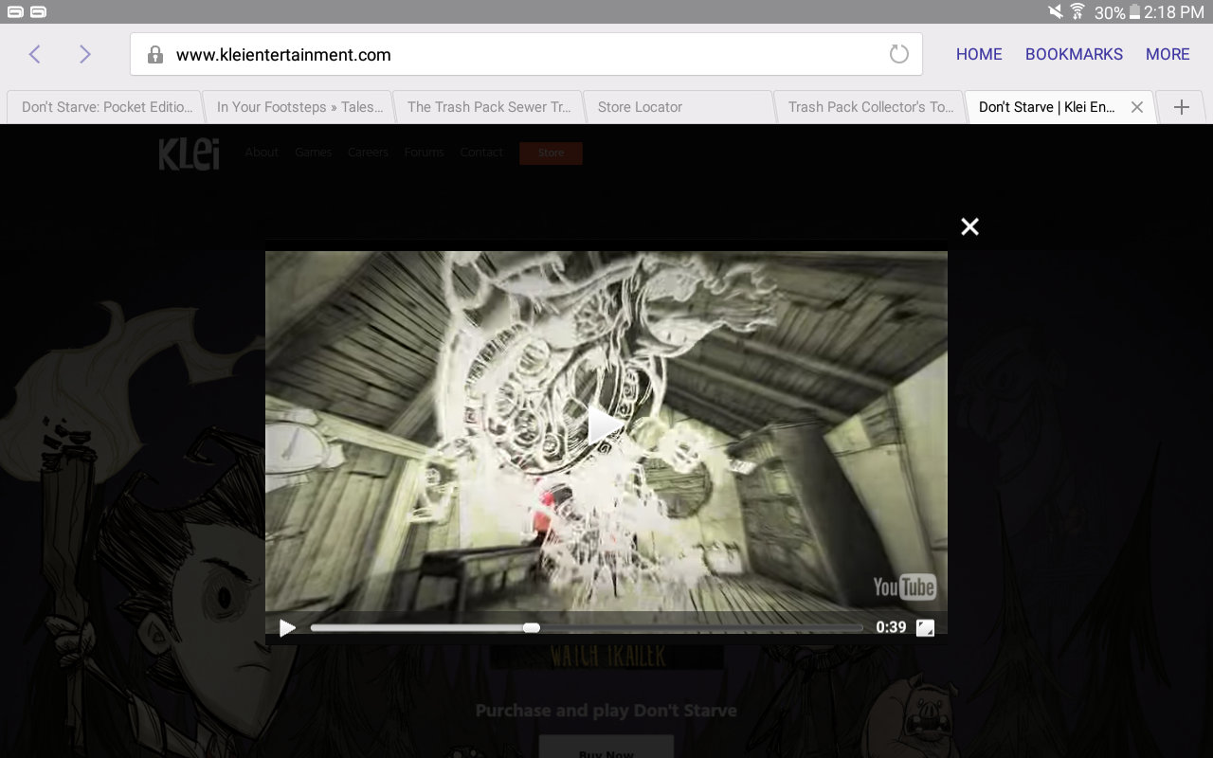Open a new browser tab with the plus
Screen dimensions: 1213x758
[1182, 107]
